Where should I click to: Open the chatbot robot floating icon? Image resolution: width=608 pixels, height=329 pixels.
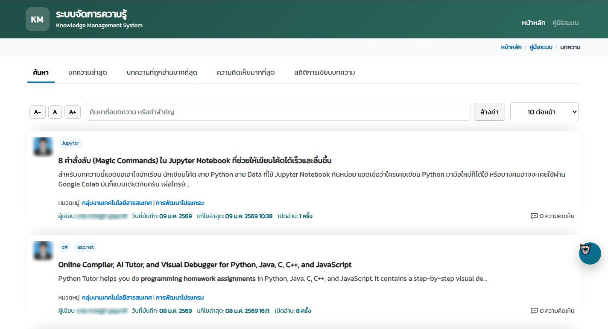pos(590,253)
